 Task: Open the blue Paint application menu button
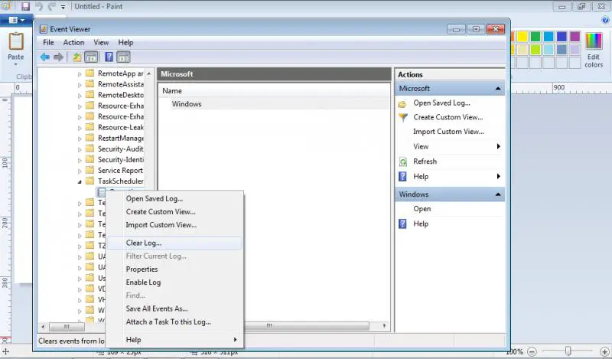point(16,20)
